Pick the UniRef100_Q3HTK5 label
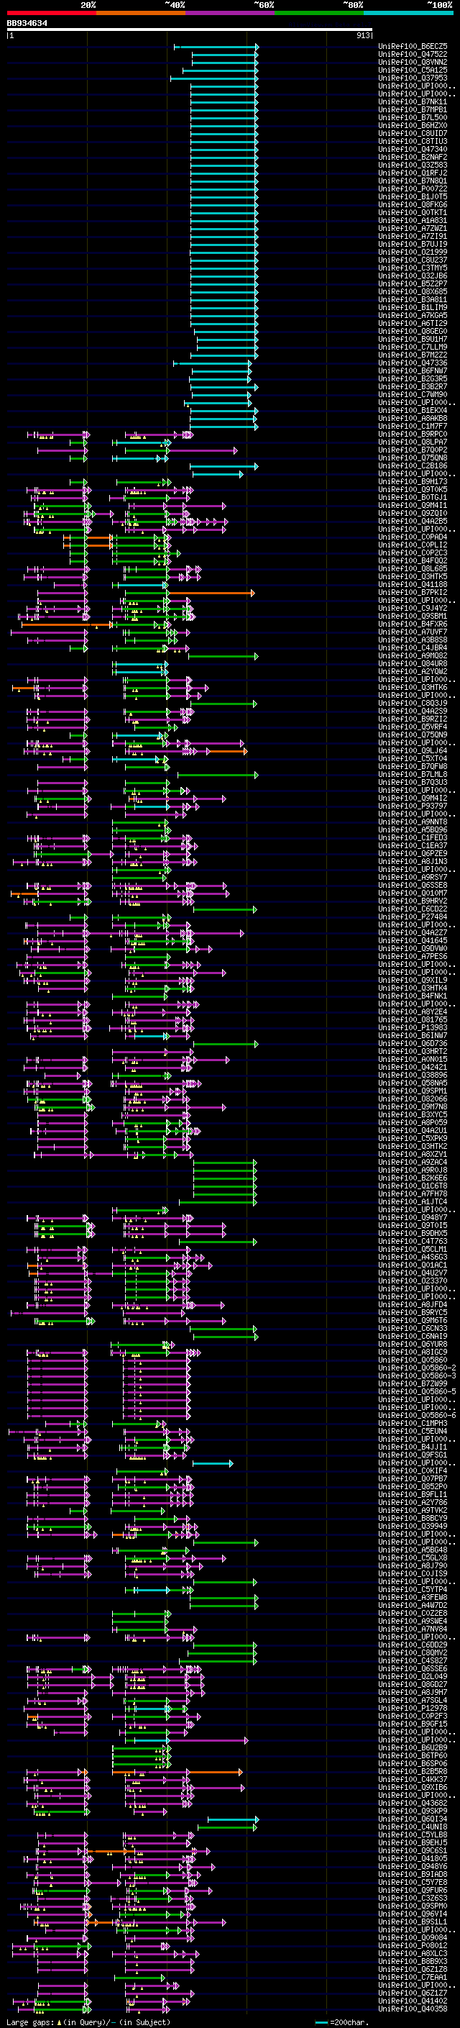The image size is (460, 2028). (x=413, y=576)
